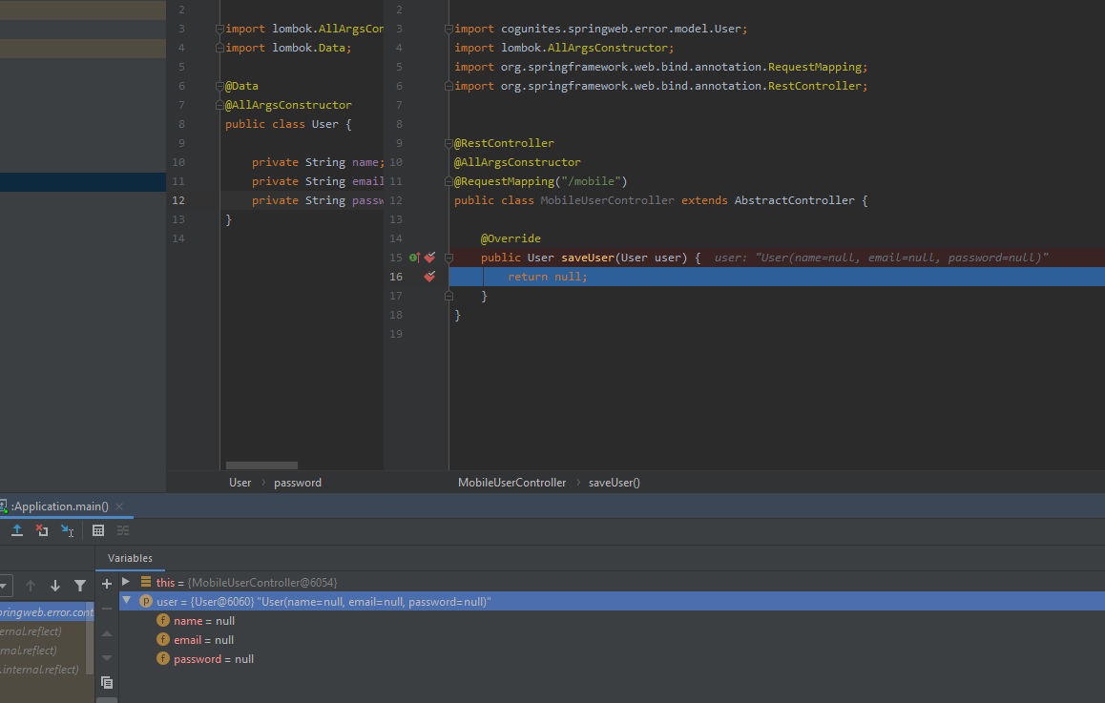Go to previous frame with up arrow

point(31,586)
